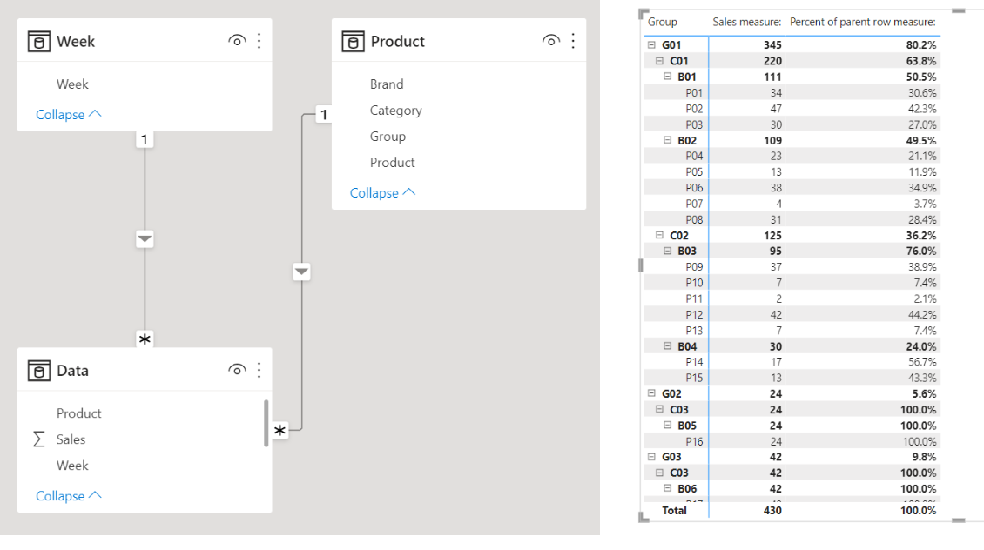Collapse the B06 brand row

tap(668, 488)
